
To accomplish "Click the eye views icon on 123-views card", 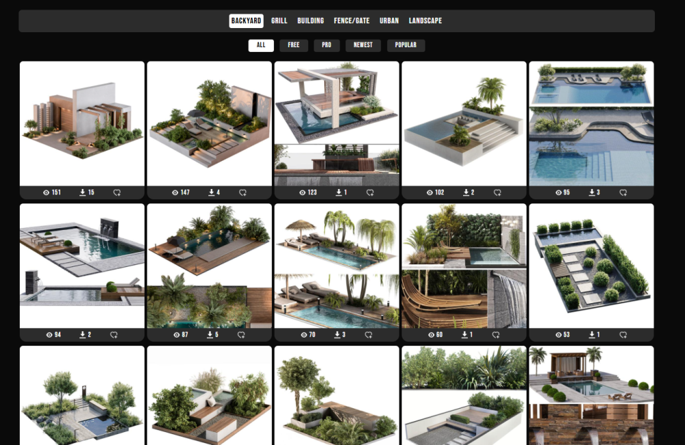I will 303,193.
